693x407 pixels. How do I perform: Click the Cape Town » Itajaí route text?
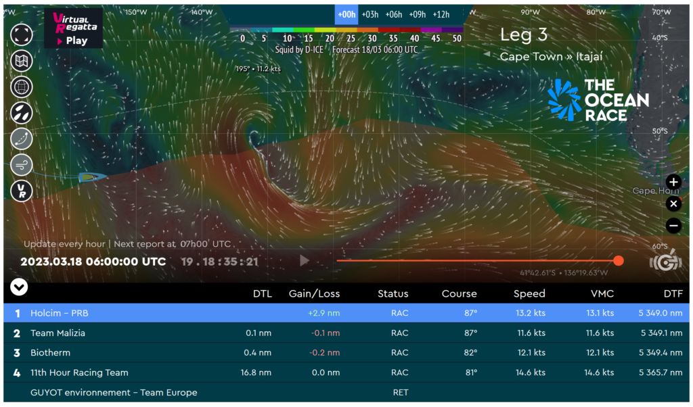click(551, 57)
